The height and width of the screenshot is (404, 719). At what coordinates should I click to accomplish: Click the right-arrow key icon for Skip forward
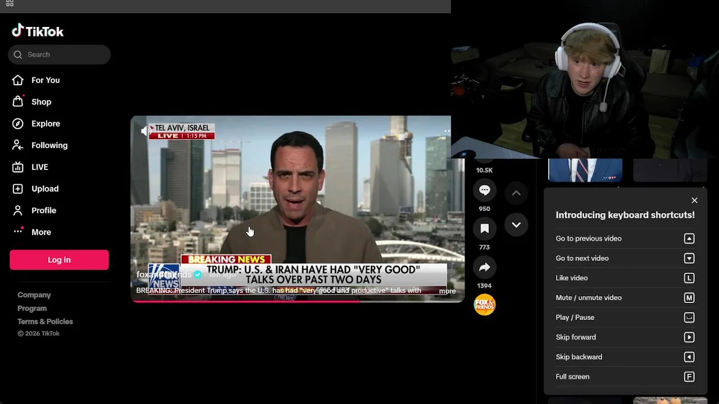[689, 337]
